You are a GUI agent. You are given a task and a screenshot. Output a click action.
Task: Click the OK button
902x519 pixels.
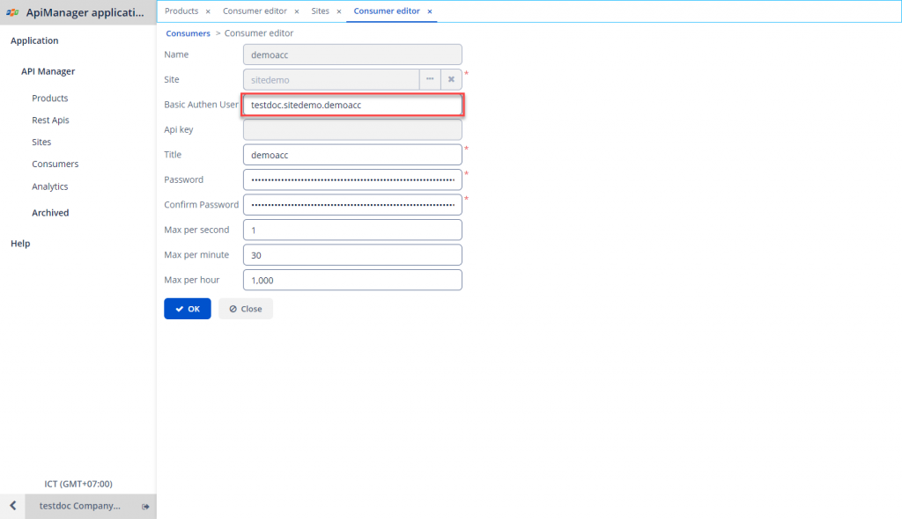tap(187, 308)
